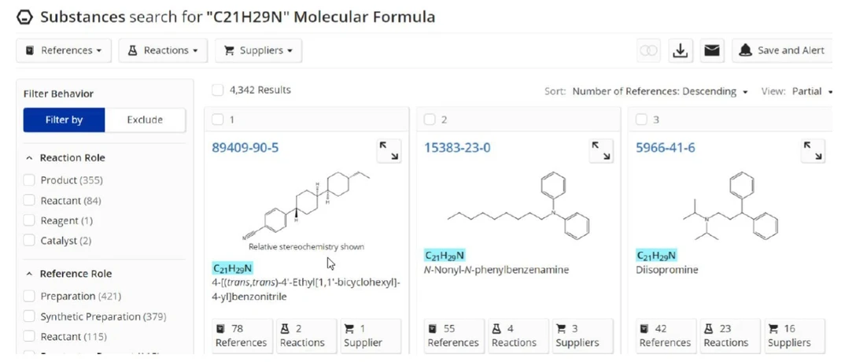Image resolution: width=856 pixels, height=362 pixels.
Task: Click the download results icon
Action: point(681,50)
